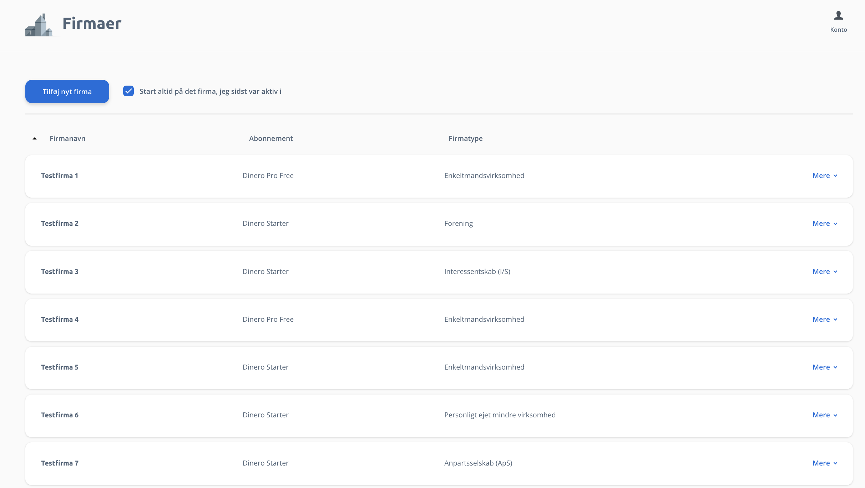Open the Testfirma 6 company

[x=60, y=415]
